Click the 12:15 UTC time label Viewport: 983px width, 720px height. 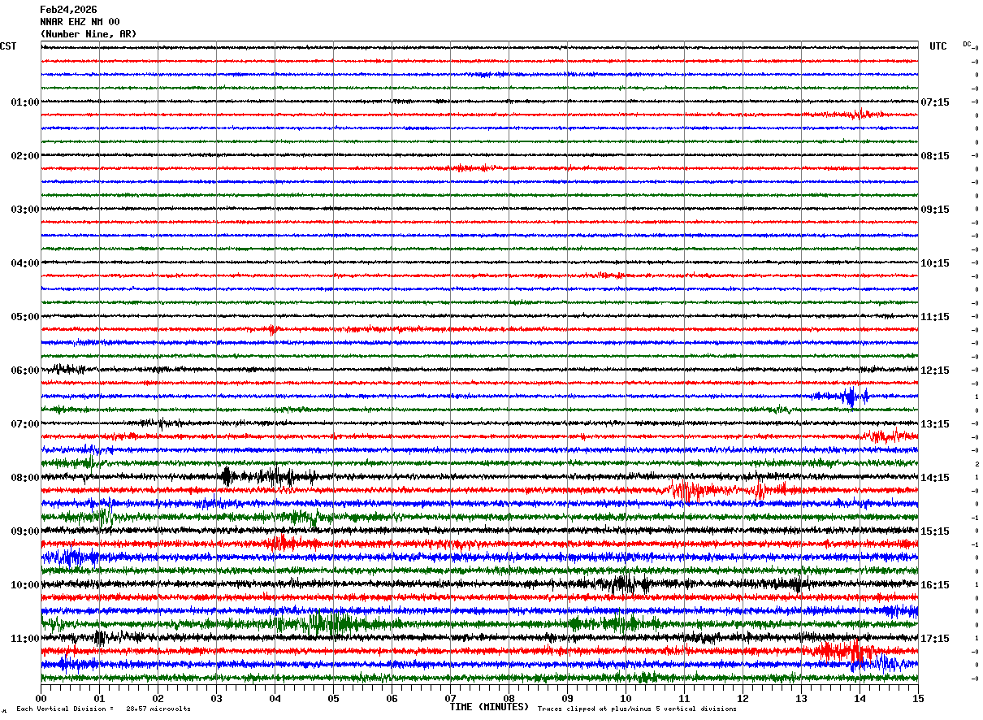pos(935,371)
